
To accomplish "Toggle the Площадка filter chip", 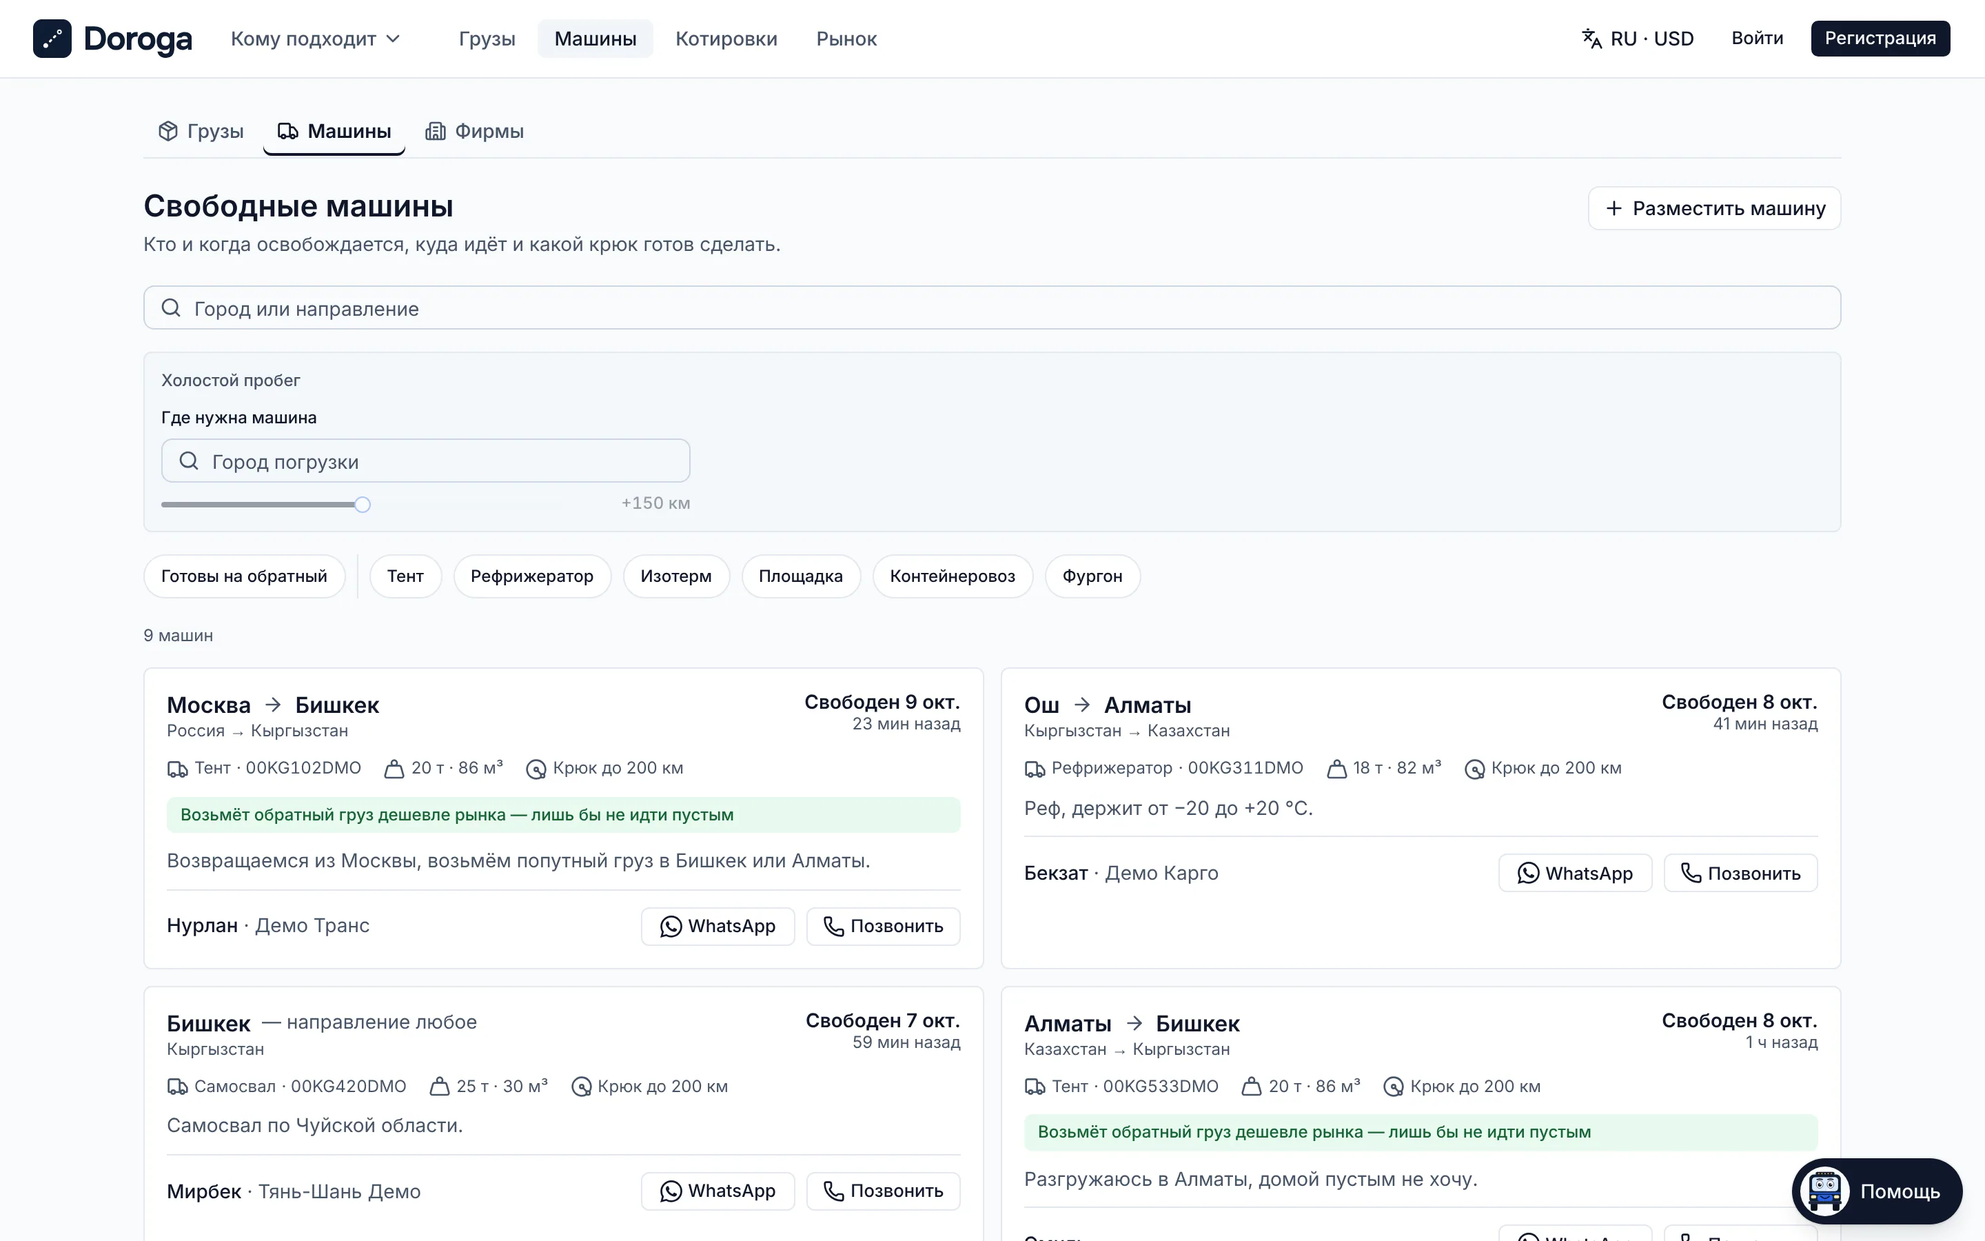I will 801,576.
